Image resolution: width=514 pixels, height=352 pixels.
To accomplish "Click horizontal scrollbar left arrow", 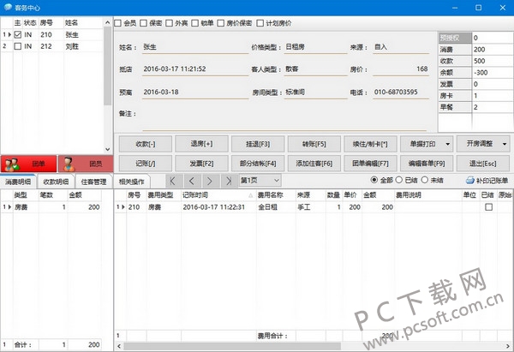I will pyautogui.click(x=119, y=346).
